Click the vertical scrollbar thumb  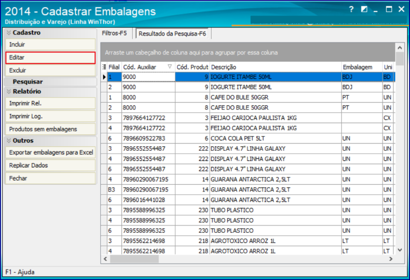400,59
